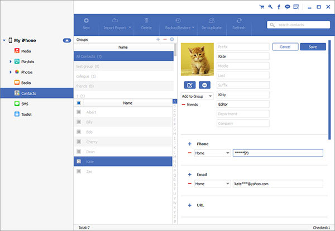Focus the search contacts field

[x=298, y=25]
